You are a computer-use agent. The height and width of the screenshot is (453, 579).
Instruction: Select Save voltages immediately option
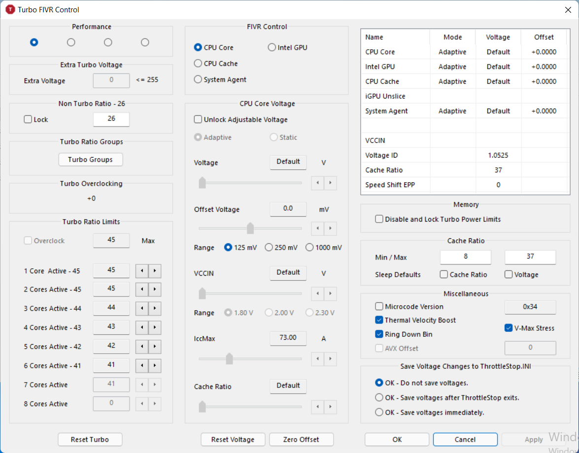coord(379,413)
